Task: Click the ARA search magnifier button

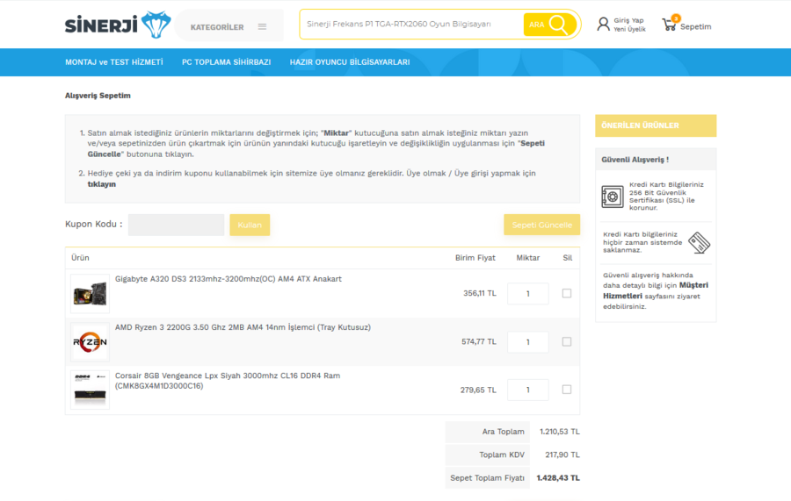Action: click(x=550, y=25)
